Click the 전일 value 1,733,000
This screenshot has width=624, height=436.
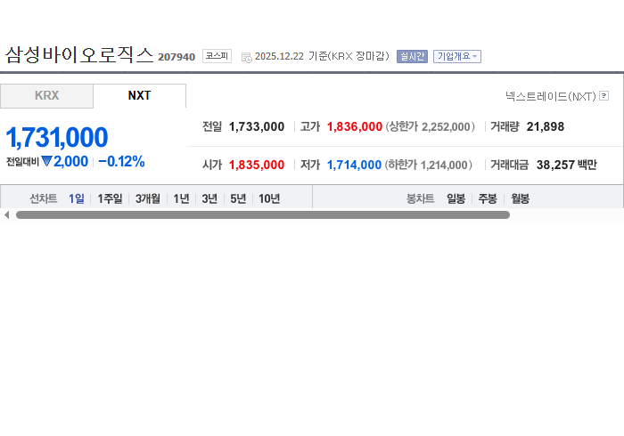[x=257, y=126]
